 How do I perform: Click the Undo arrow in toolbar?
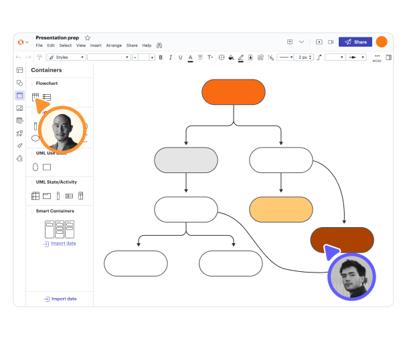[19, 57]
